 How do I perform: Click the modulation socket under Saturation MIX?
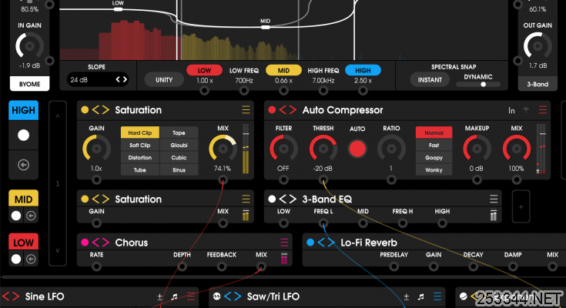[x=223, y=180]
